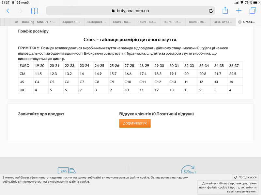The width and height of the screenshot is (261, 195).
Task: Select EURO size cell 19-20
Action: coord(41,66)
